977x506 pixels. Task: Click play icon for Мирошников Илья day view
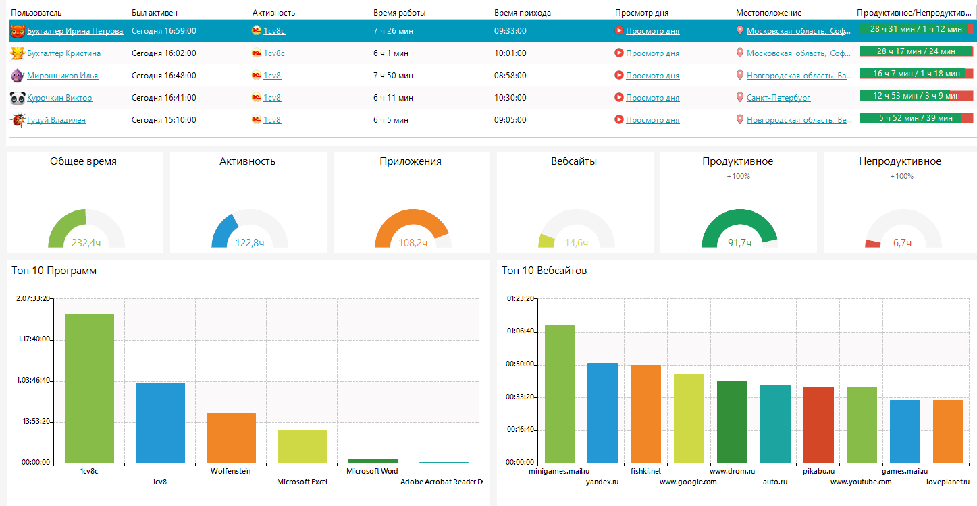tap(619, 76)
